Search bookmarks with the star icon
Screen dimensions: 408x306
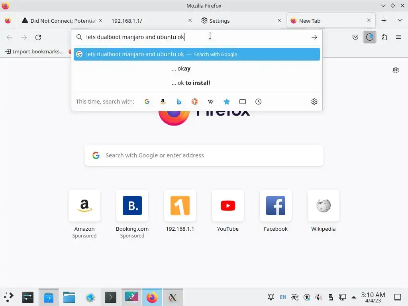click(x=227, y=102)
